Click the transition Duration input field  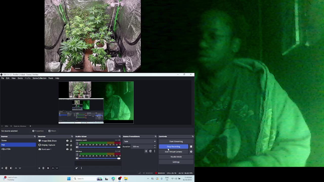(143, 147)
